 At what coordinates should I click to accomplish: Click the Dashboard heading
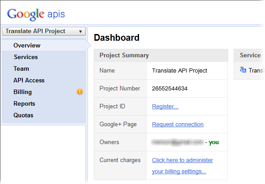coord(117,38)
